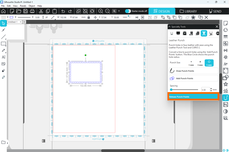Open the fill pattern dropdown arrow
This screenshot has height=152, width=229.
click(x=7, y=17)
